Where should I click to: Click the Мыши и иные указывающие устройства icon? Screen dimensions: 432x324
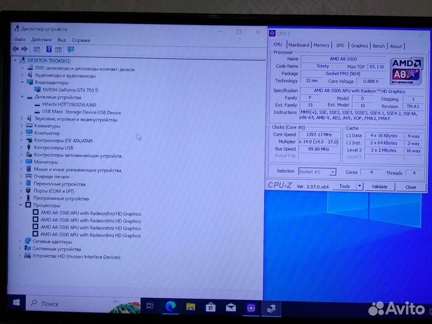29,169
